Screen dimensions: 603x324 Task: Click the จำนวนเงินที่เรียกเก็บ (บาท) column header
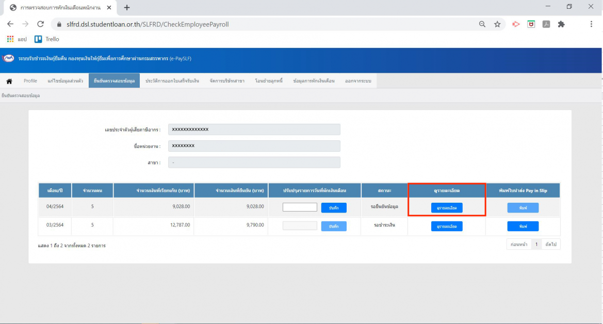(154, 190)
